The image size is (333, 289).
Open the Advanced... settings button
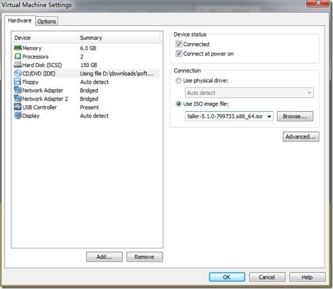(x=301, y=136)
